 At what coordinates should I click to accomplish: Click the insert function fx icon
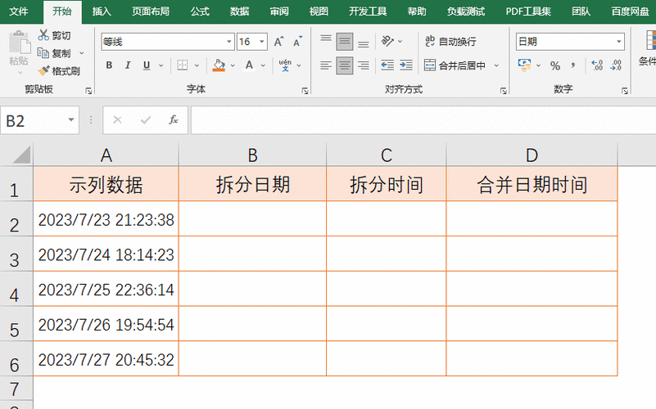click(173, 120)
